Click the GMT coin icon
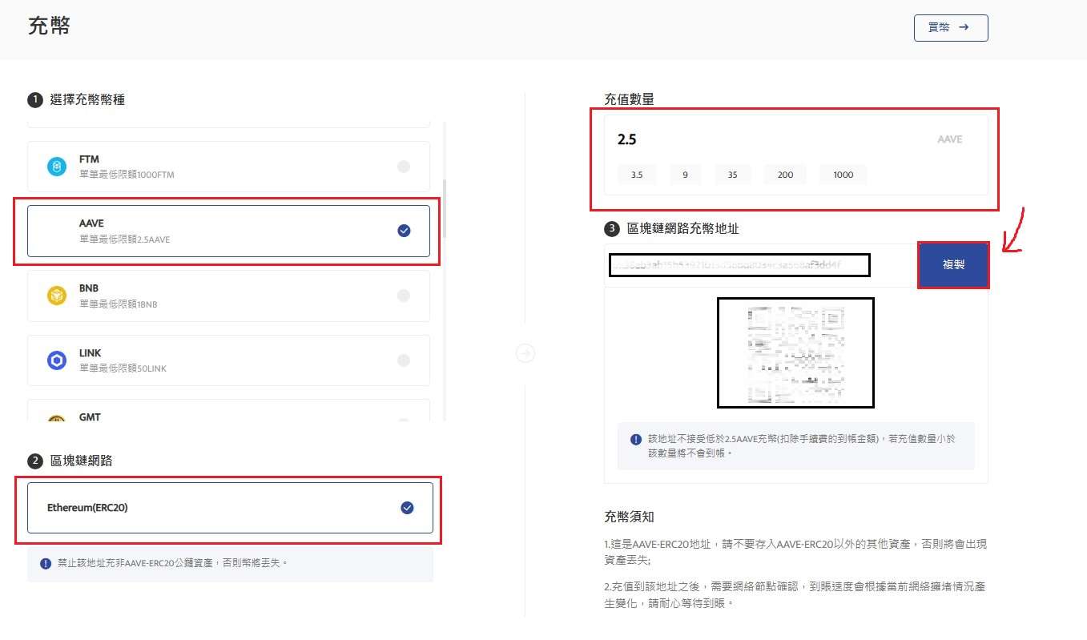Screen dimensions: 1087x640 56,418
